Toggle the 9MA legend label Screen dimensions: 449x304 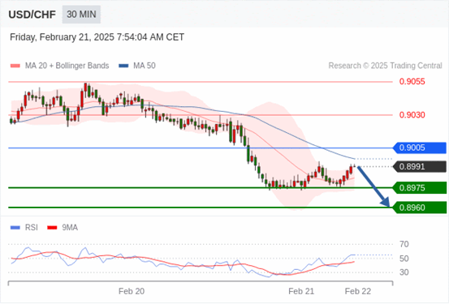(x=70, y=228)
